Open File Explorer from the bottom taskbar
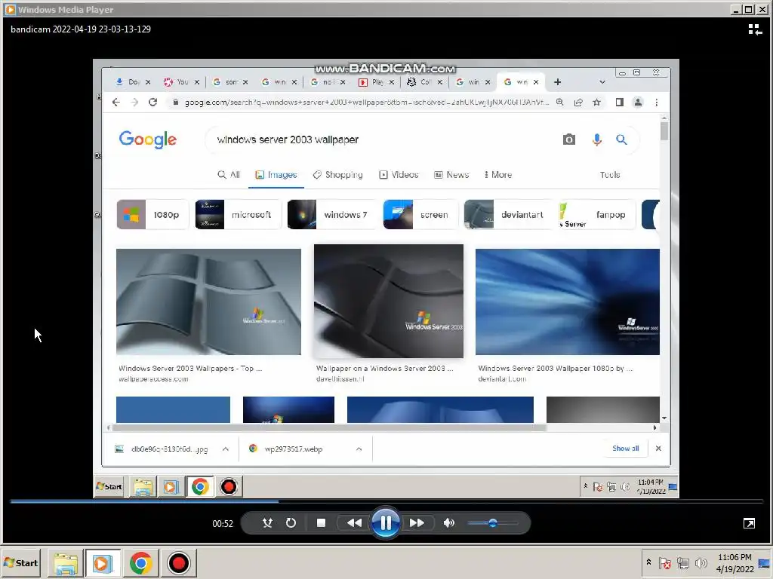This screenshot has height=579, width=773. coord(66,563)
